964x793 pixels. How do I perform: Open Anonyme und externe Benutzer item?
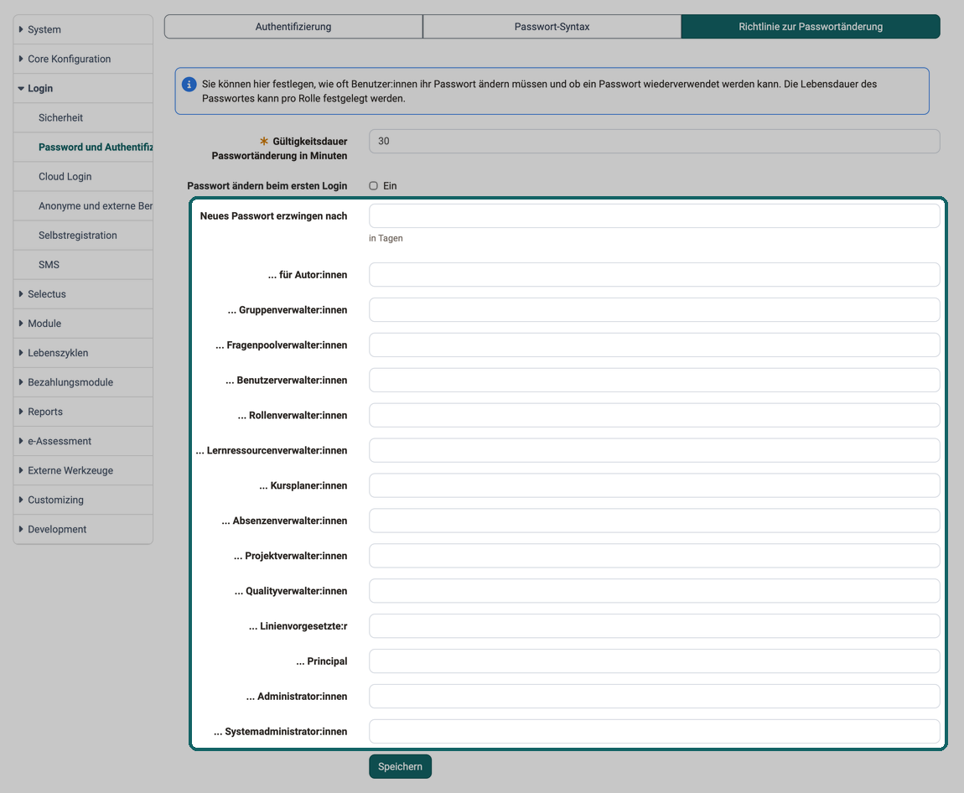click(x=83, y=206)
